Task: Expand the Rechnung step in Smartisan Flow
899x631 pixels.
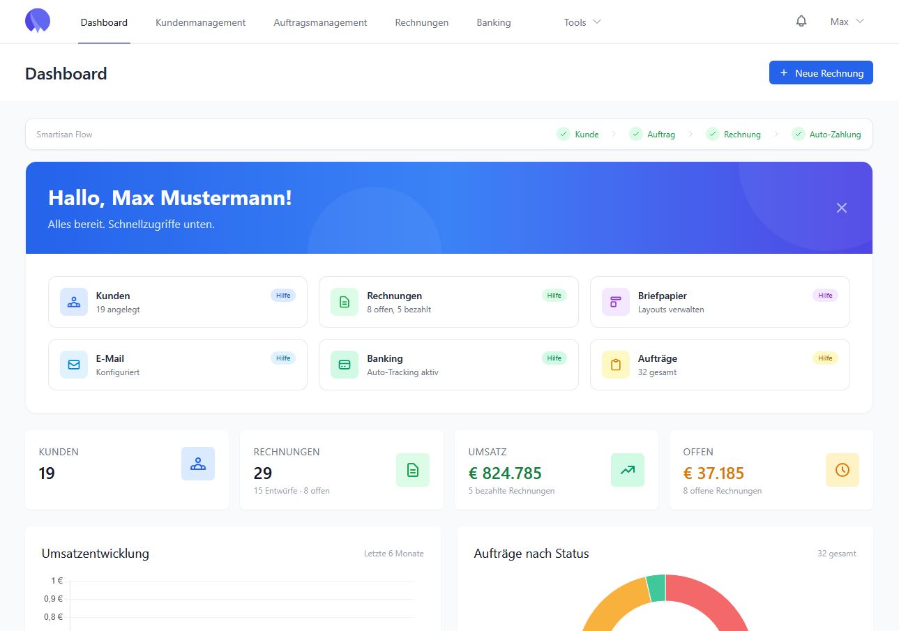Action: [712, 134]
